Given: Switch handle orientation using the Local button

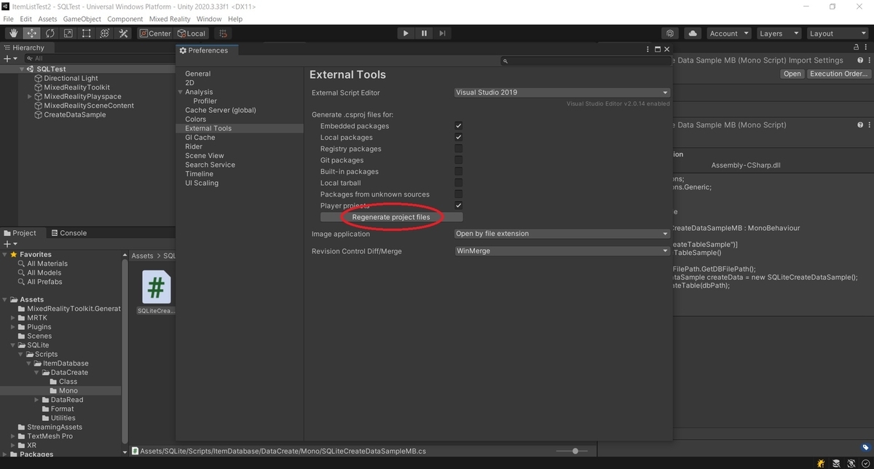Looking at the screenshot, I should 192,33.
